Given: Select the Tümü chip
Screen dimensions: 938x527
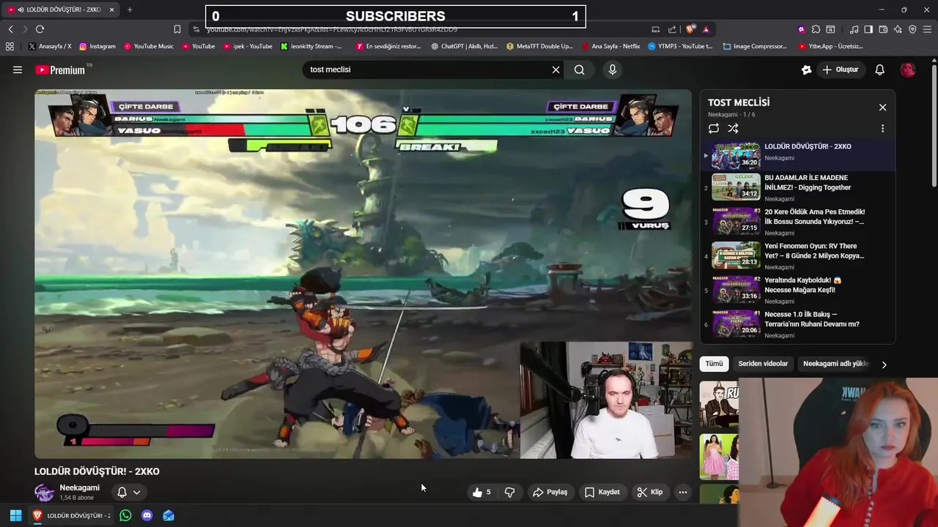Looking at the screenshot, I should [x=714, y=364].
